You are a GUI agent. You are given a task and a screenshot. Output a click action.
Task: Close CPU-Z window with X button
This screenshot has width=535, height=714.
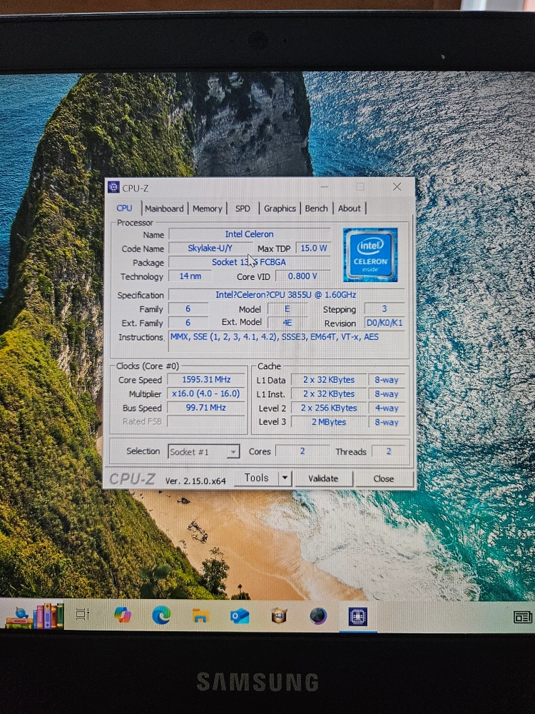(x=397, y=186)
